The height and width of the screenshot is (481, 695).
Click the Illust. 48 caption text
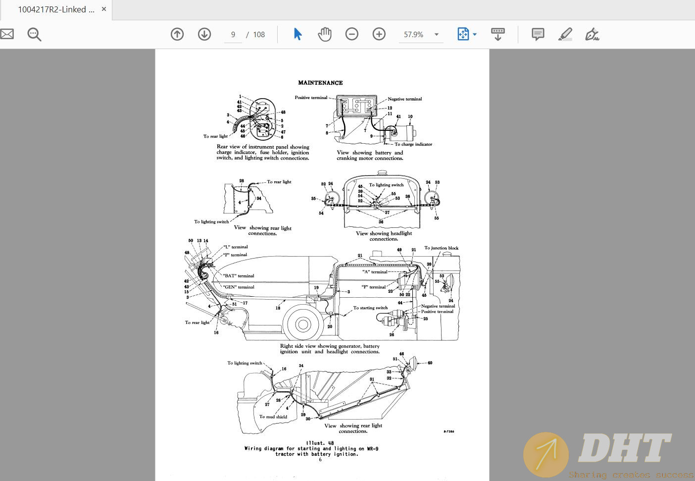coord(320,443)
